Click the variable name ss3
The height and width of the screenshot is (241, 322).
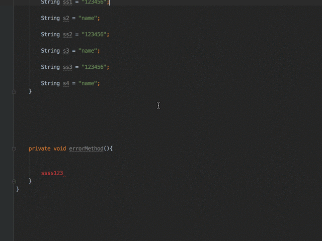67,67
